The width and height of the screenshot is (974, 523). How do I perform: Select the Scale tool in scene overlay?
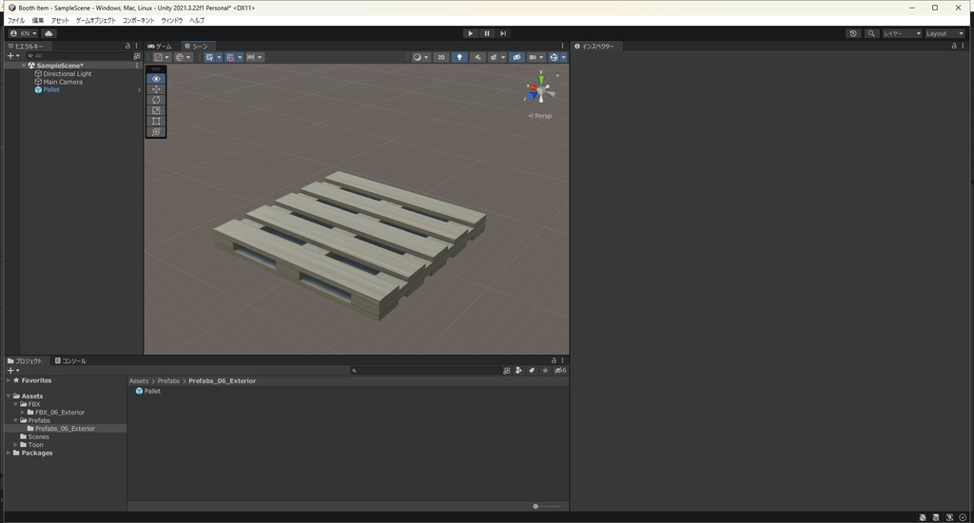[156, 110]
